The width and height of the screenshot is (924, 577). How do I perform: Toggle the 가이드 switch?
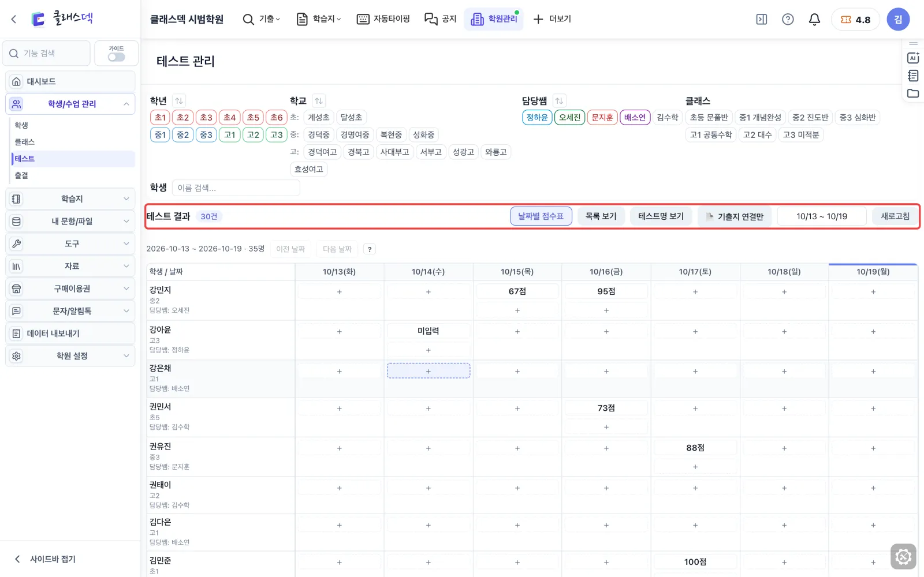pyautogui.click(x=116, y=57)
